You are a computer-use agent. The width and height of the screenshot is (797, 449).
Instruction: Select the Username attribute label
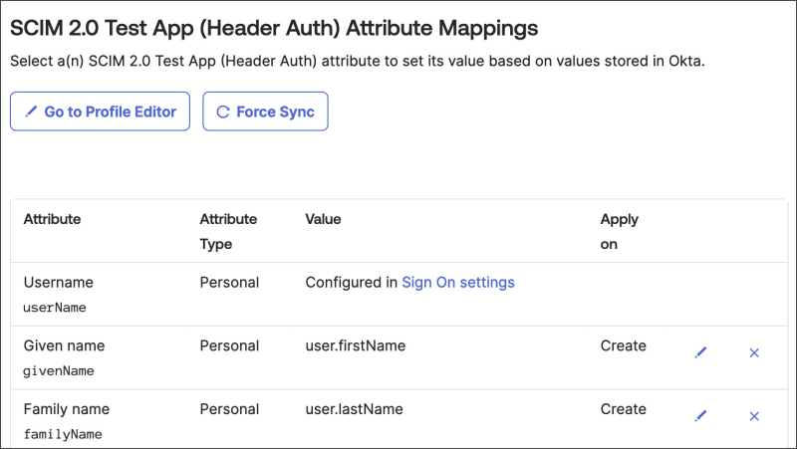pyautogui.click(x=59, y=283)
